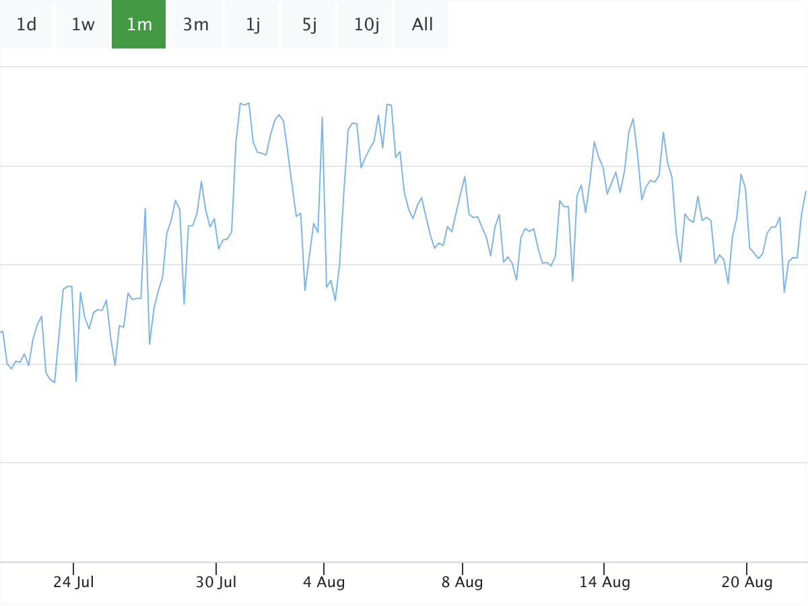
Task: Click the line's final point at right edge
Action: click(x=805, y=191)
